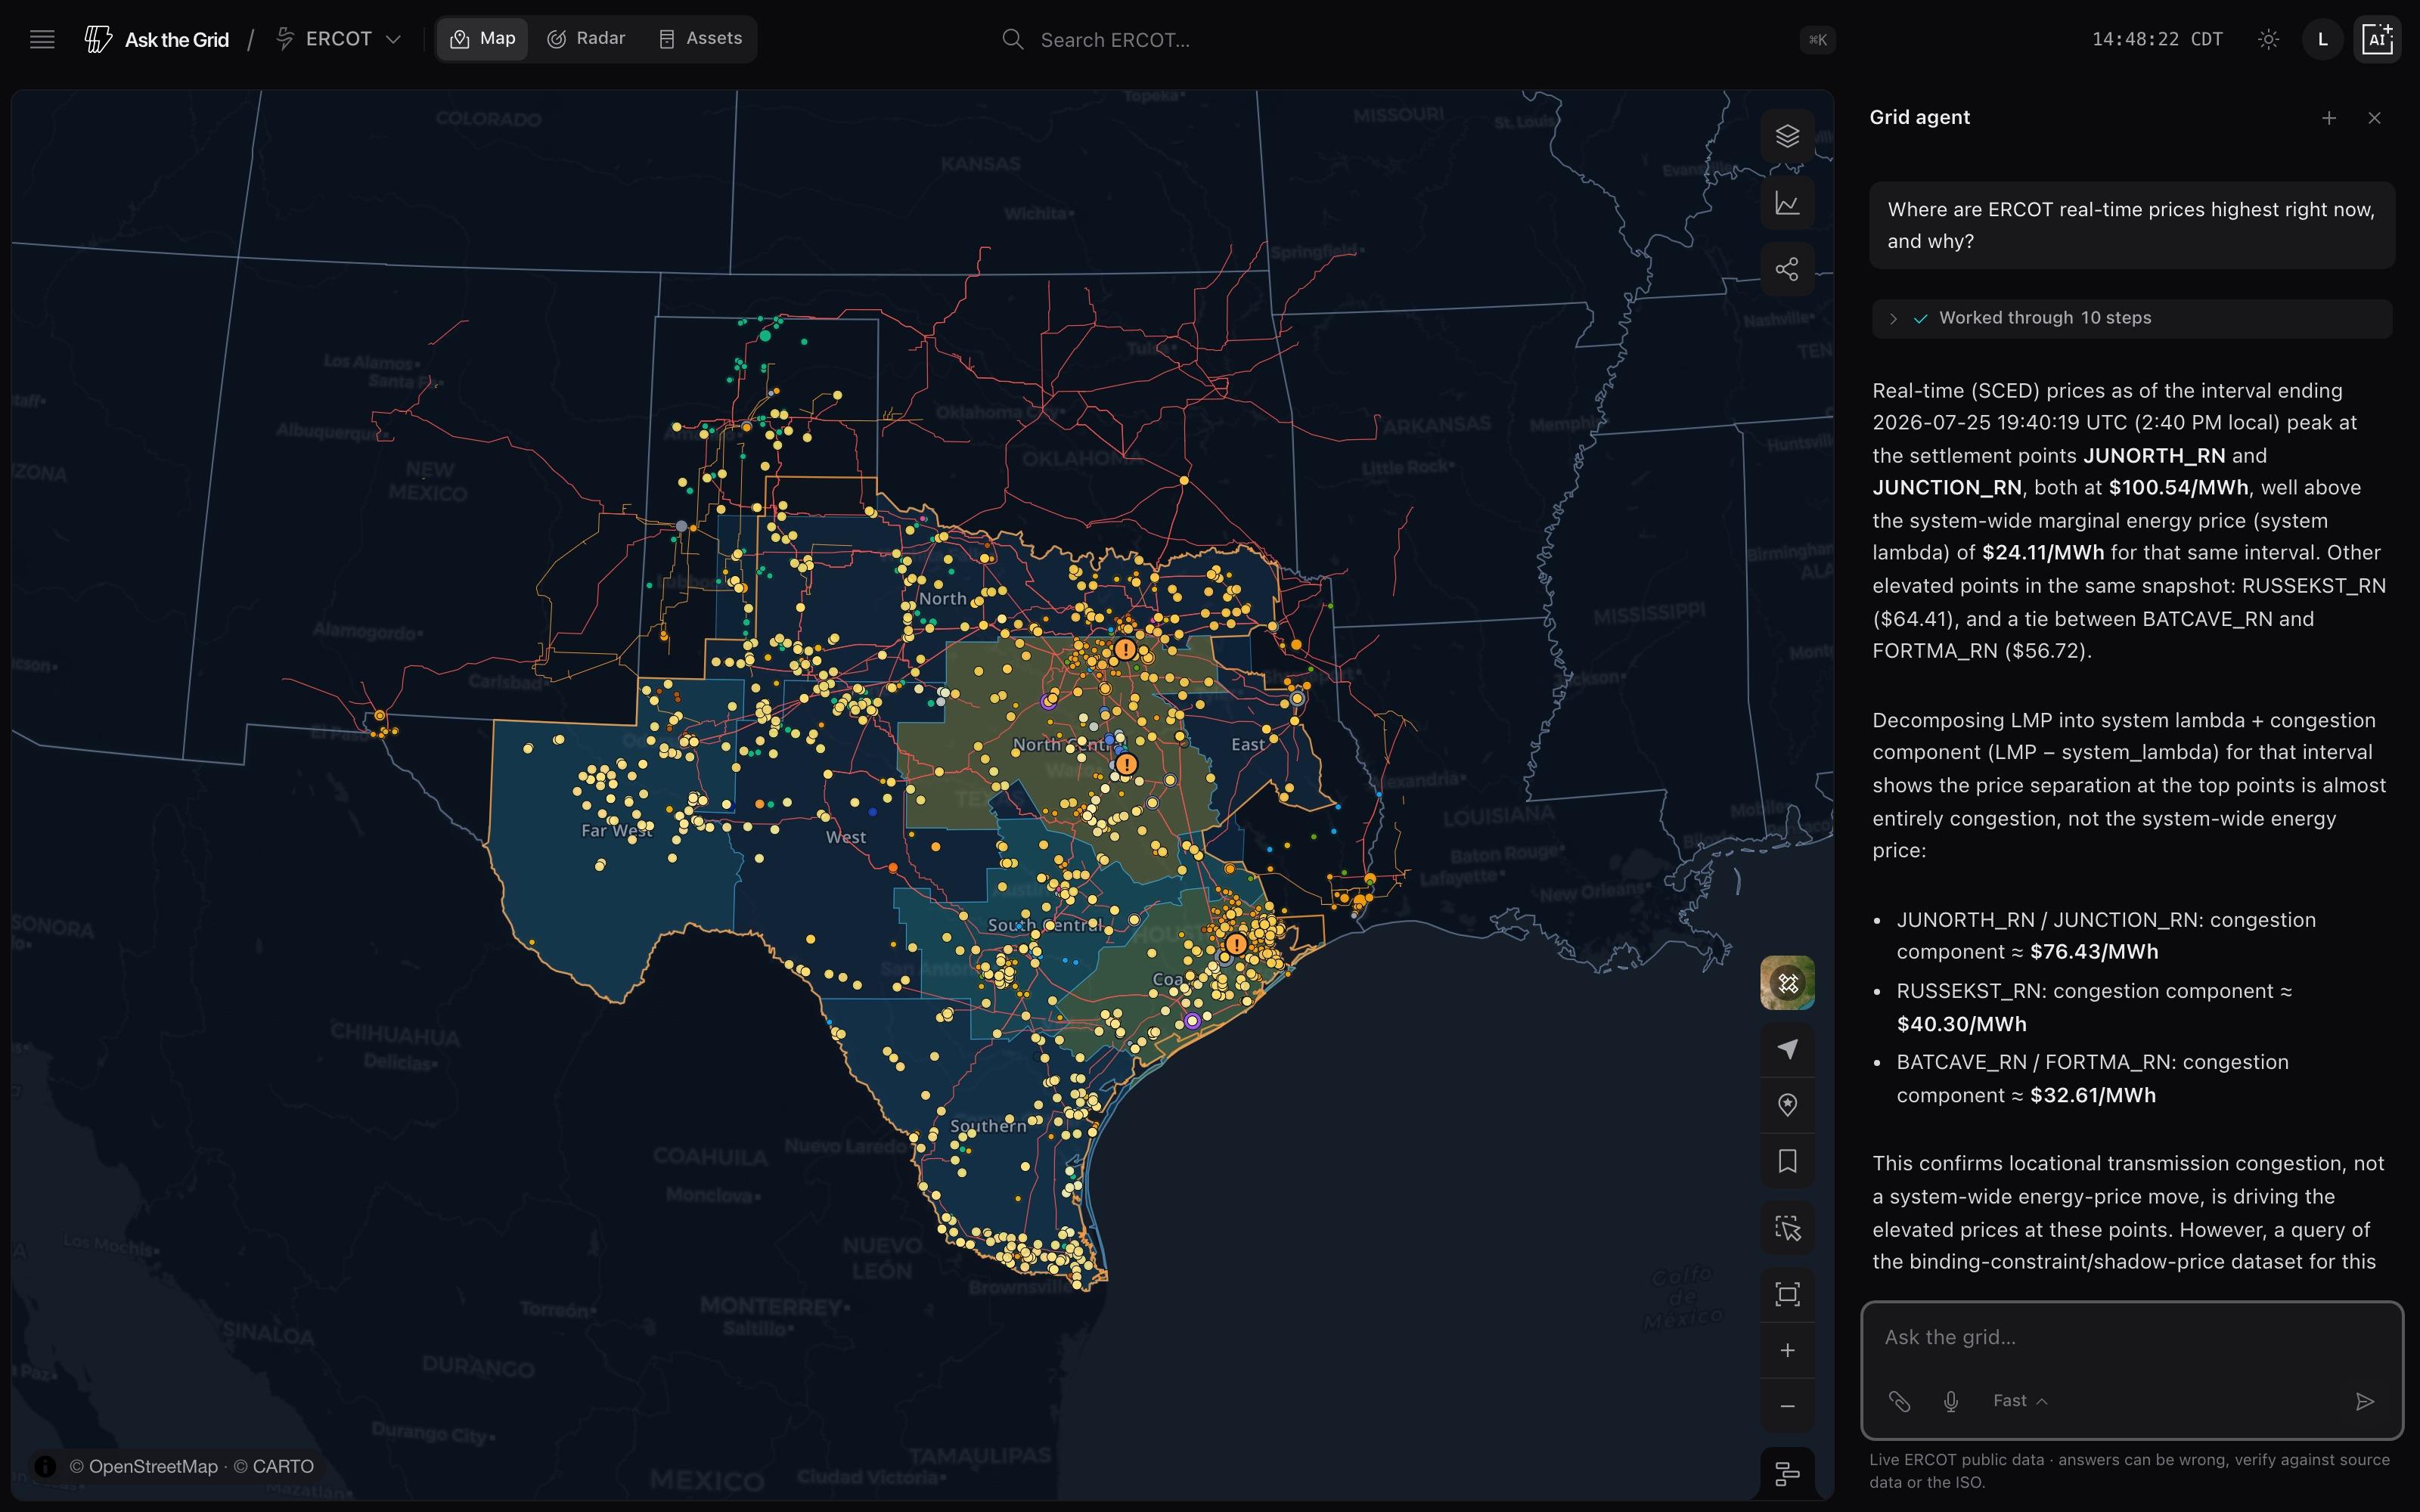Click the Southern zone label
The height and width of the screenshot is (1512, 2420).
(988, 1125)
